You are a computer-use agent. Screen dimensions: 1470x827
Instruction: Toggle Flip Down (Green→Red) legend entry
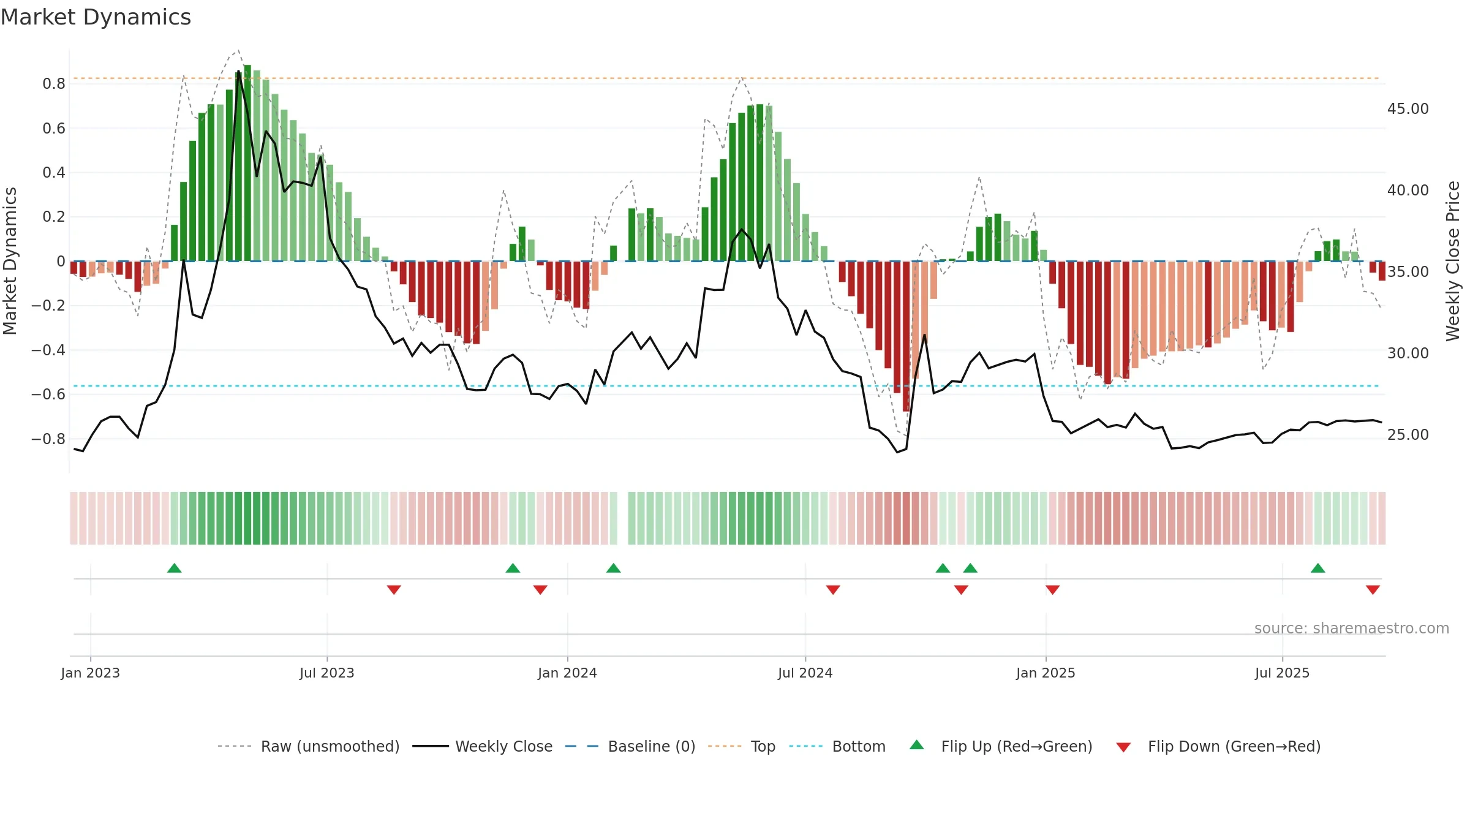pos(1218,746)
